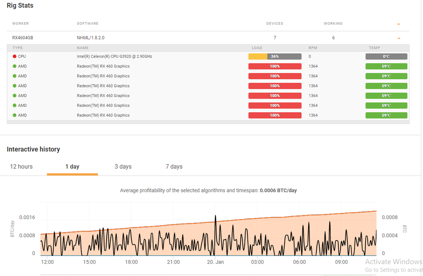The height and width of the screenshot is (276, 423).
Task: Click the TYPE column header
Action: tap(17, 48)
